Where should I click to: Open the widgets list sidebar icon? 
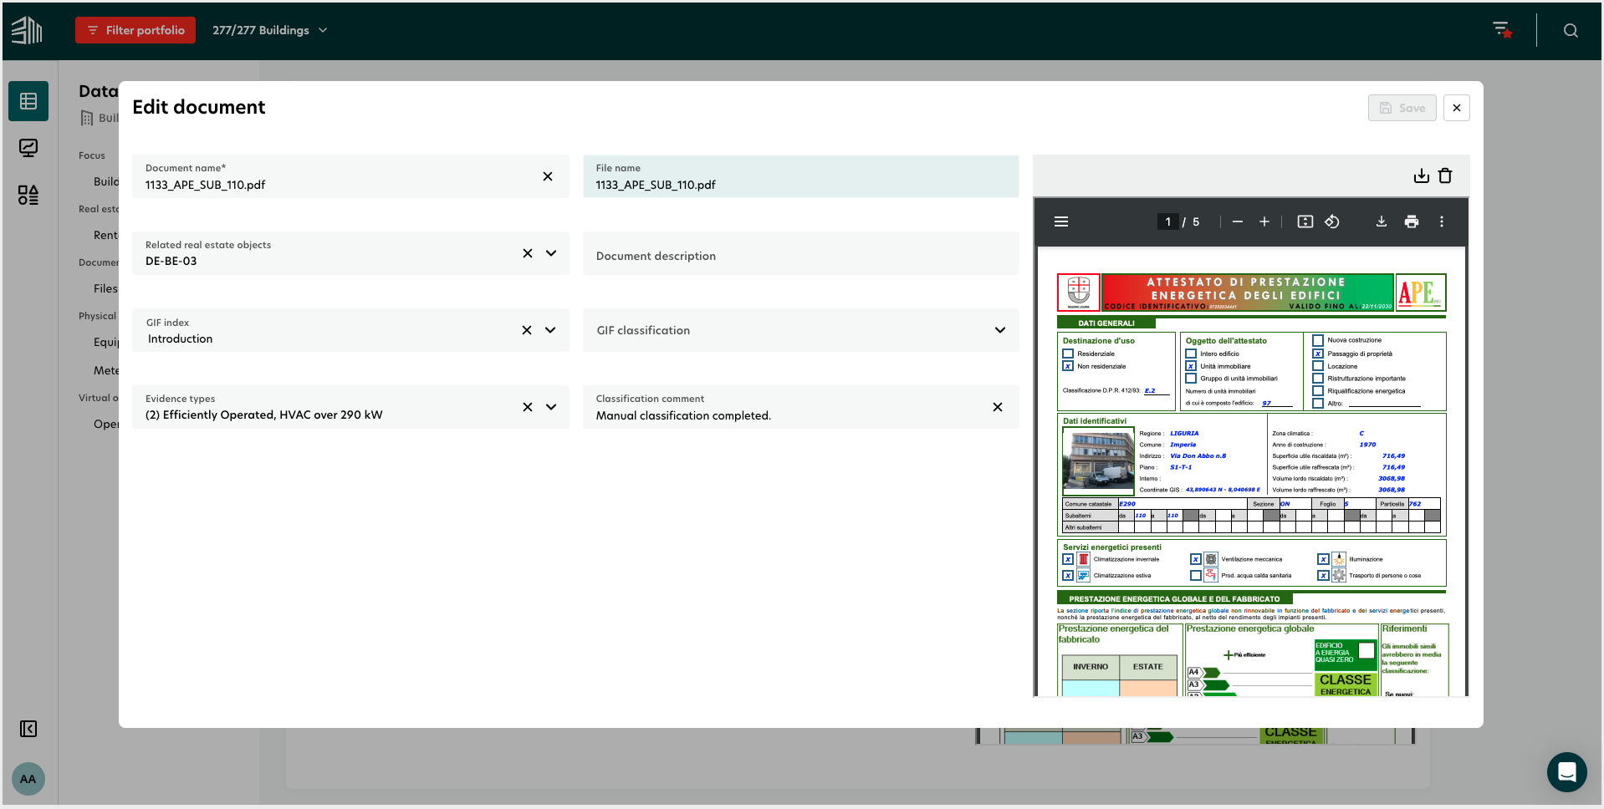pos(28,195)
